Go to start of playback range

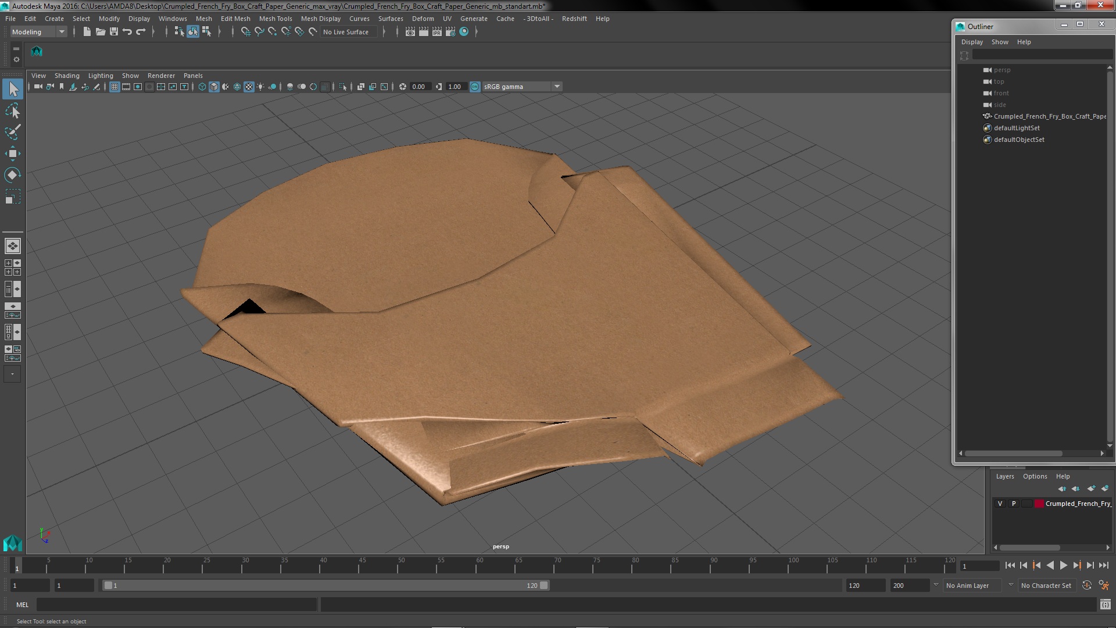click(1010, 565)
